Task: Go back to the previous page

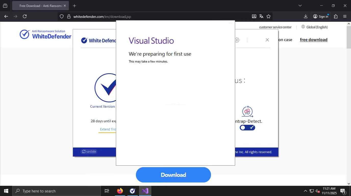Action: (6, 16)
